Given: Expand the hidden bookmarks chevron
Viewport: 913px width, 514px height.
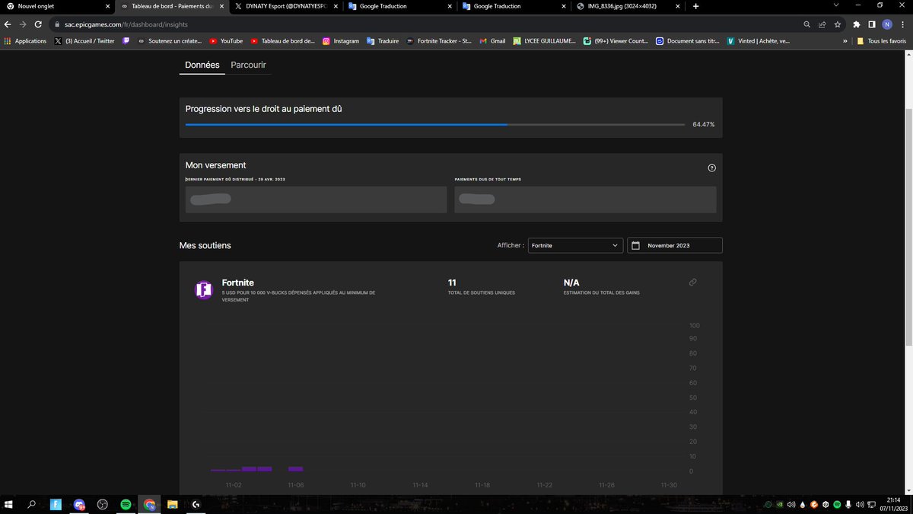Looking at the screenshot, I should coord(845,41).
